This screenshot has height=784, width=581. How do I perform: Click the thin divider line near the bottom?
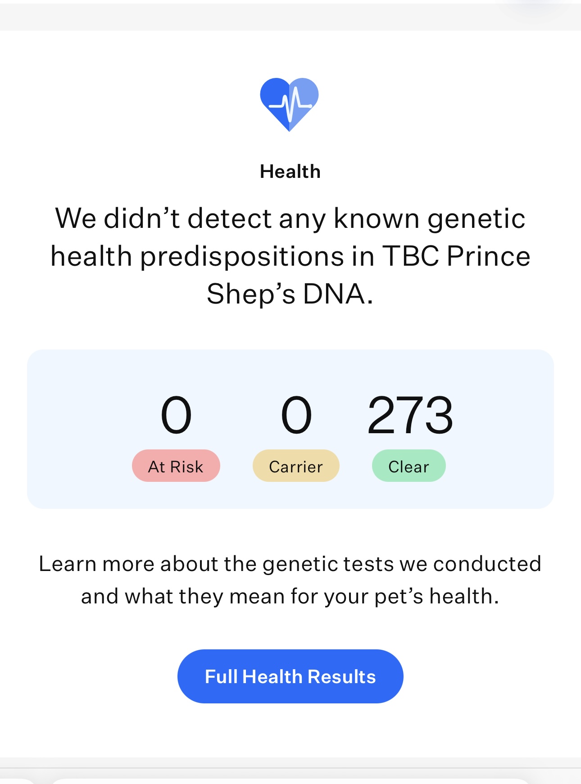point(290,768)
